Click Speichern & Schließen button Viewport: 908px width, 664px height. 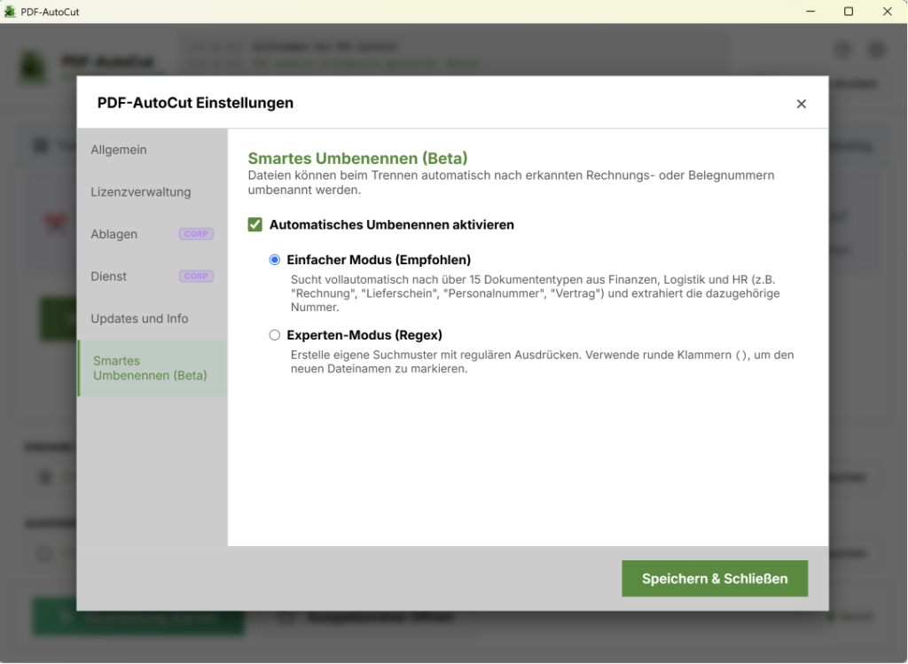pos(715,578)
